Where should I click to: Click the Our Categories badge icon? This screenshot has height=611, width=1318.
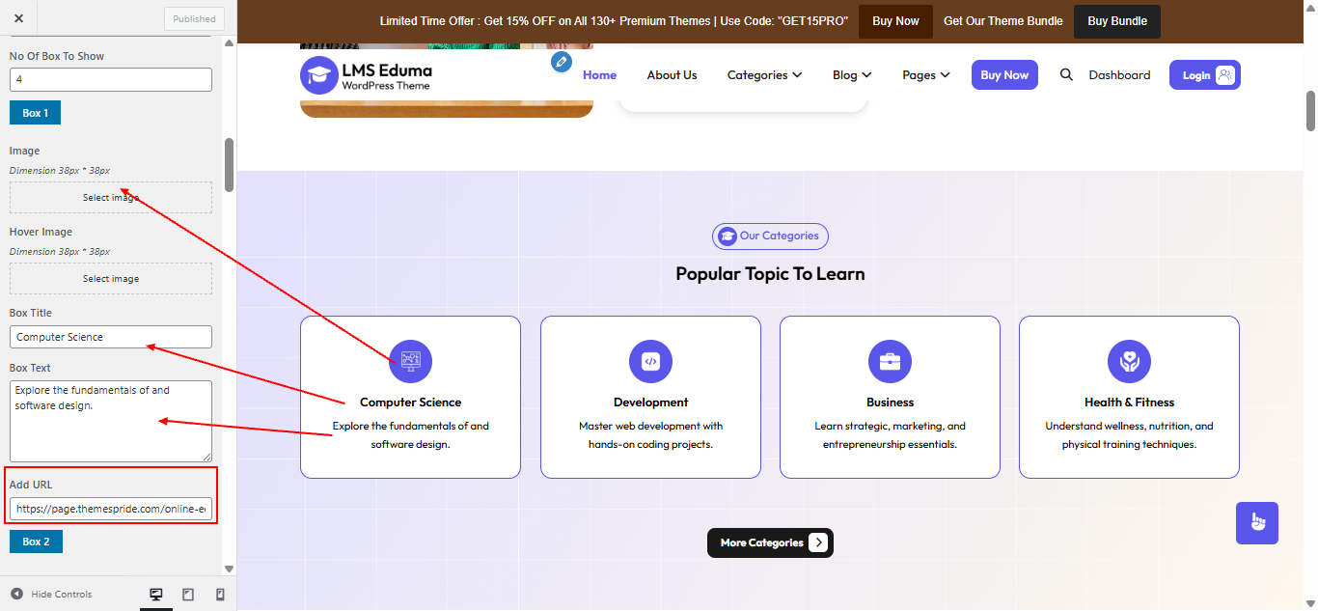click(727, 236)
